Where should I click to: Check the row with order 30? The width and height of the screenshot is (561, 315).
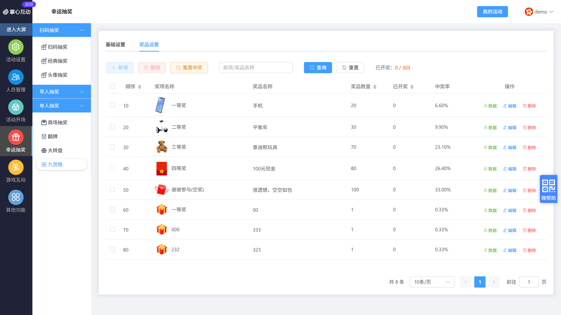(112, 147)
